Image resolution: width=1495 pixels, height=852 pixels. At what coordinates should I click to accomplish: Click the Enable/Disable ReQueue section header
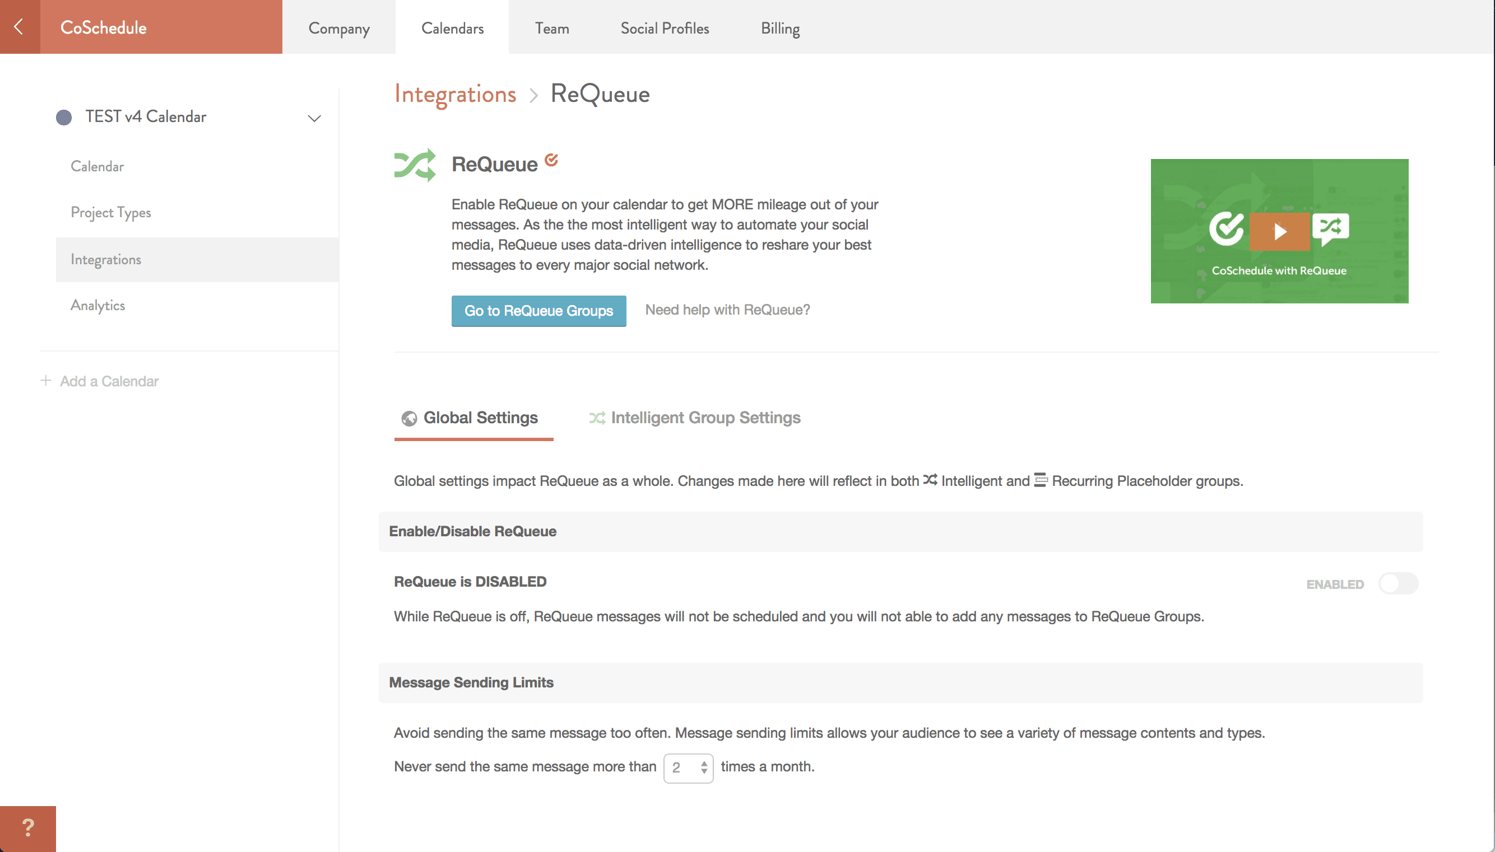click(x=900, y=531)
